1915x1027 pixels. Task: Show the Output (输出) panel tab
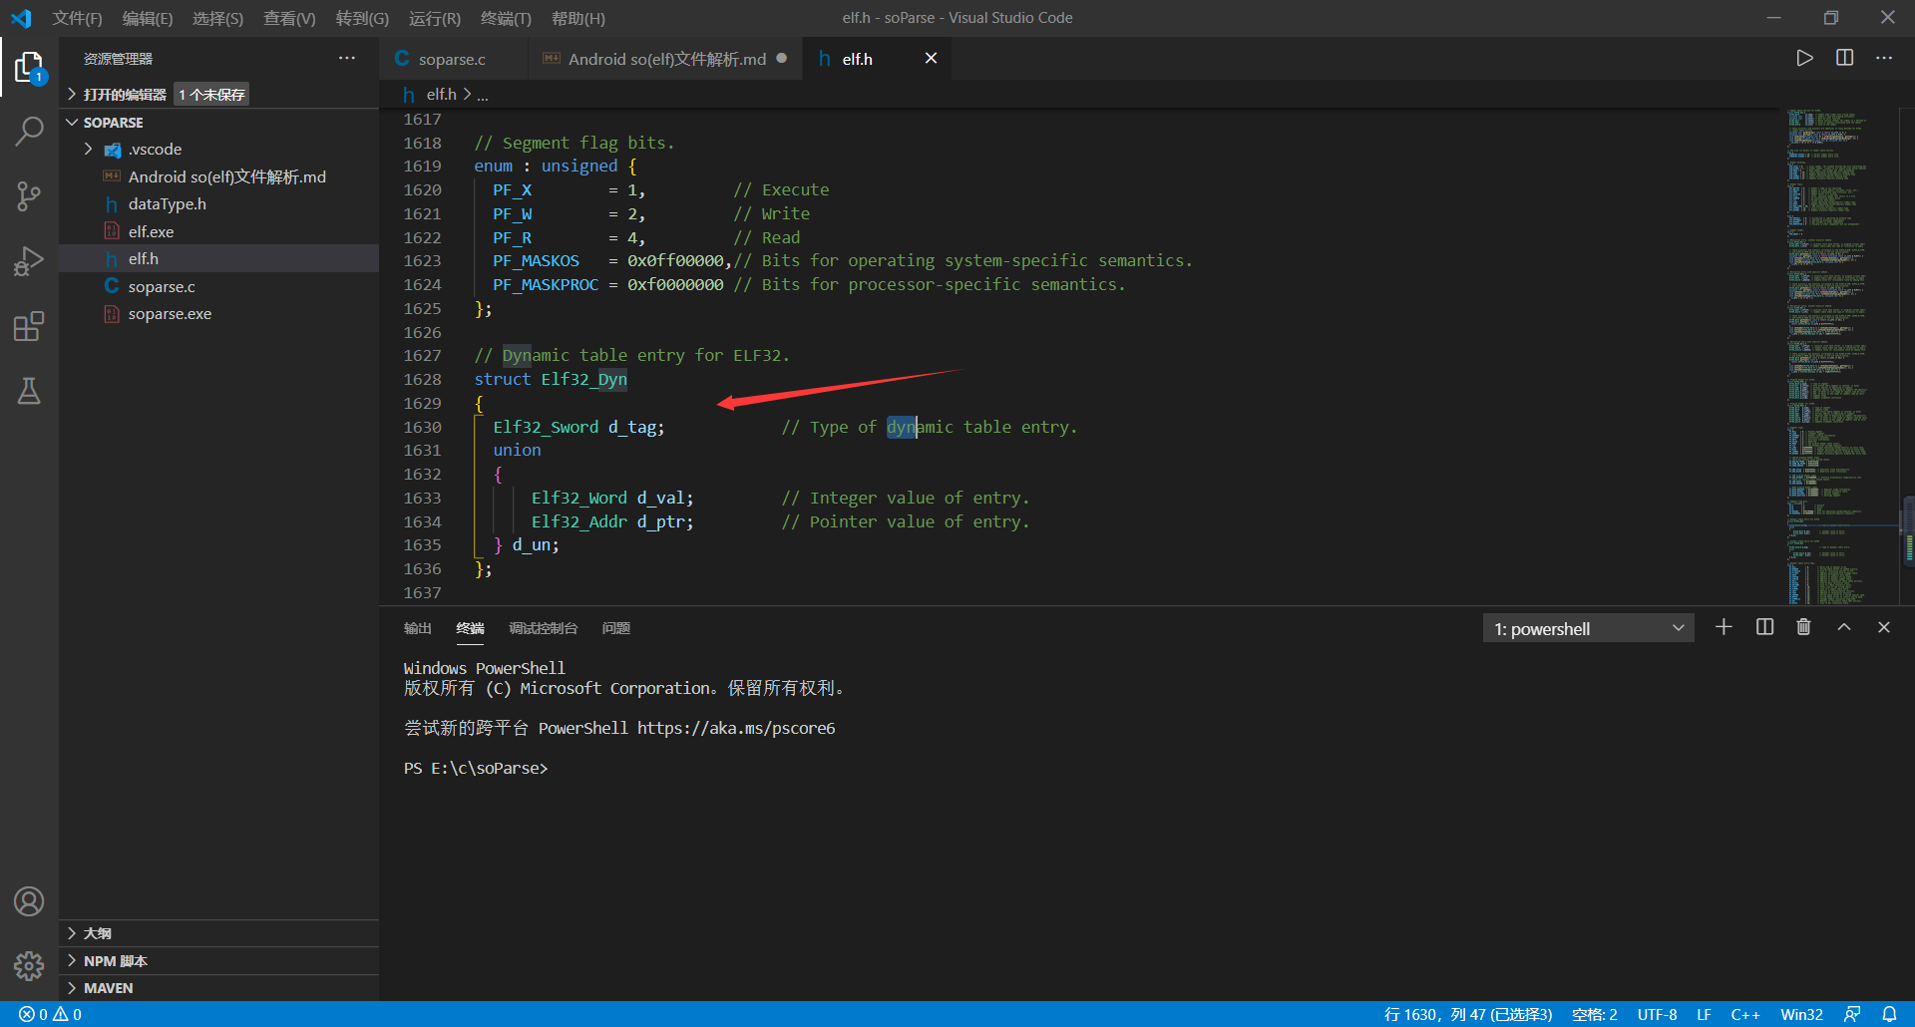point(418,628)
